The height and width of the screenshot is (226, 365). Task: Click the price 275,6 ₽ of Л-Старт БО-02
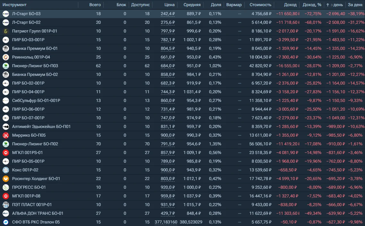168,23
